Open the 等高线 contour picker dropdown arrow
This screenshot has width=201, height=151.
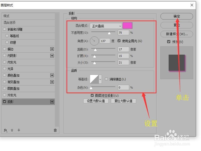pos(100,79)
